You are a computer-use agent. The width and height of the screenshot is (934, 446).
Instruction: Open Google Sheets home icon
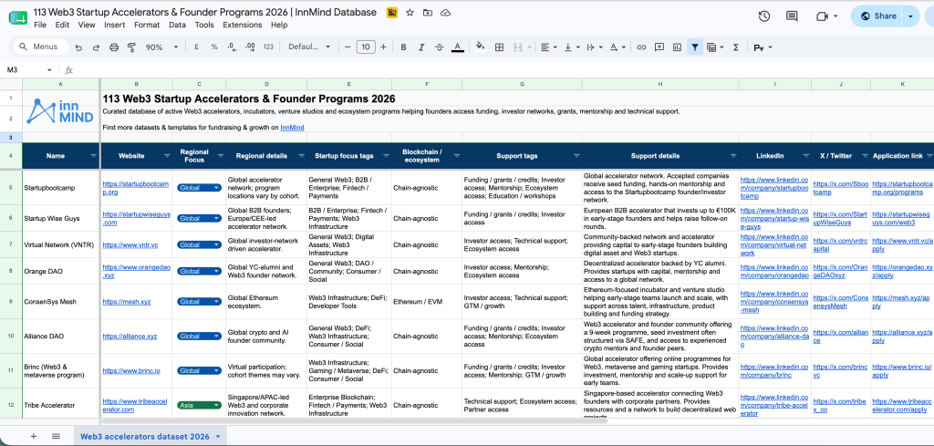tap(18, 17)
